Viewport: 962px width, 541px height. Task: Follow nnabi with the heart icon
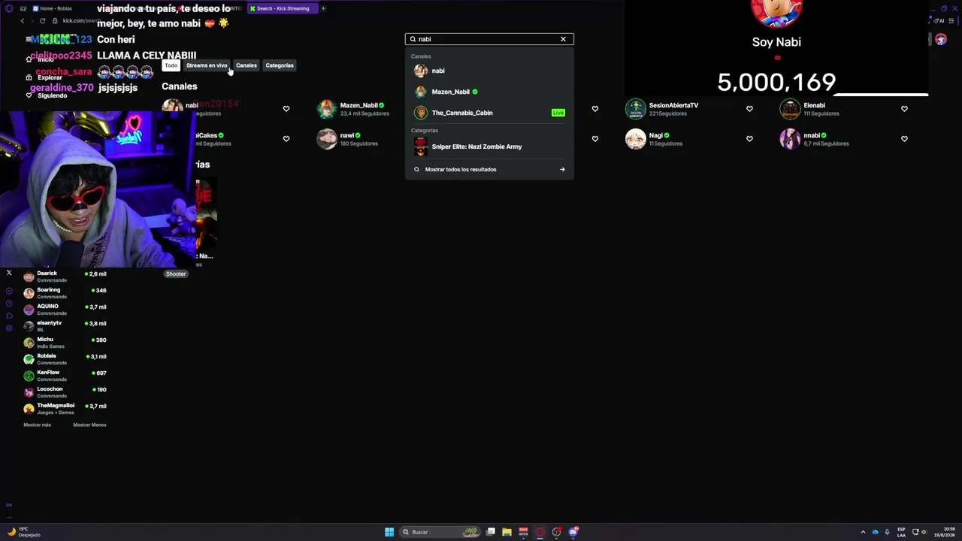coord(904,139)
